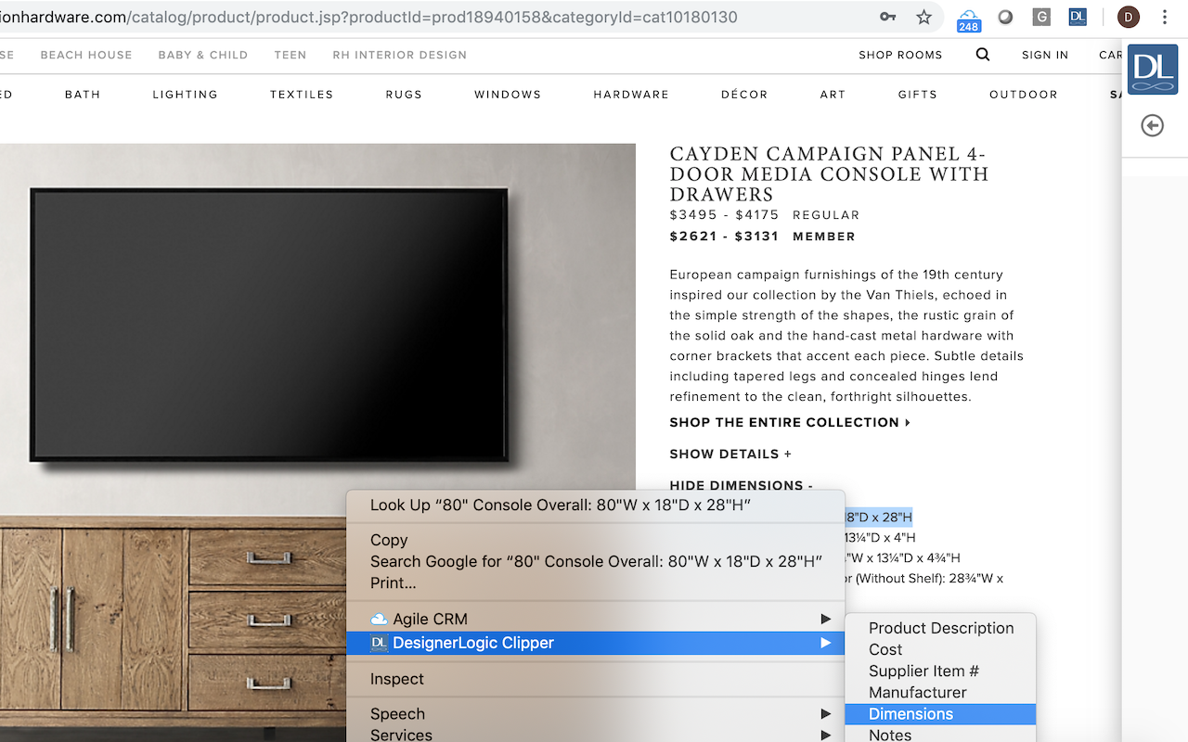Open the TEXTILES category

click(x=302, y=95)
